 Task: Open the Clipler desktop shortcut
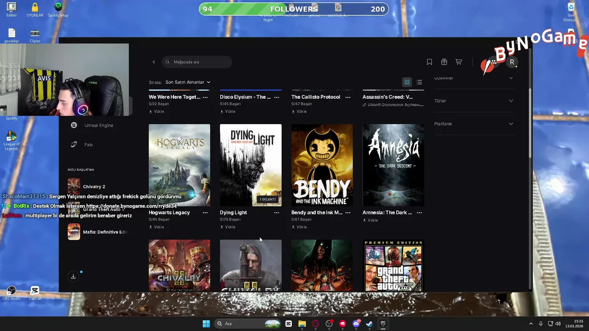click(x=35, y=36)
